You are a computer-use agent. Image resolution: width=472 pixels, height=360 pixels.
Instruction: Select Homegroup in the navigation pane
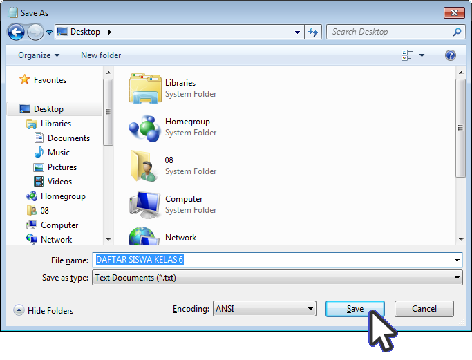coord(56,196)
